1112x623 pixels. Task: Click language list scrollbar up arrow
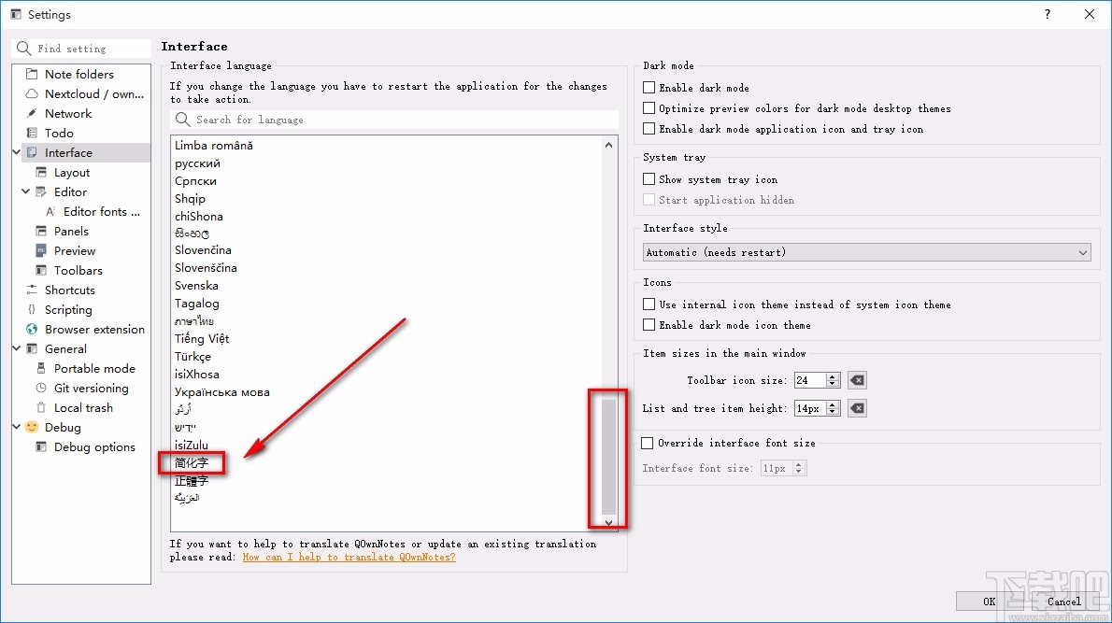coord(608,145)
